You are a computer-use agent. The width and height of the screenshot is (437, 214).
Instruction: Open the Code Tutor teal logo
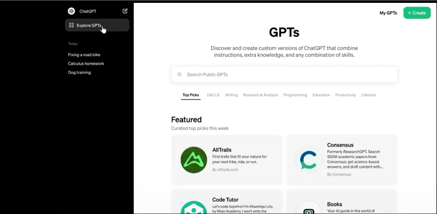tap(194, 207)
